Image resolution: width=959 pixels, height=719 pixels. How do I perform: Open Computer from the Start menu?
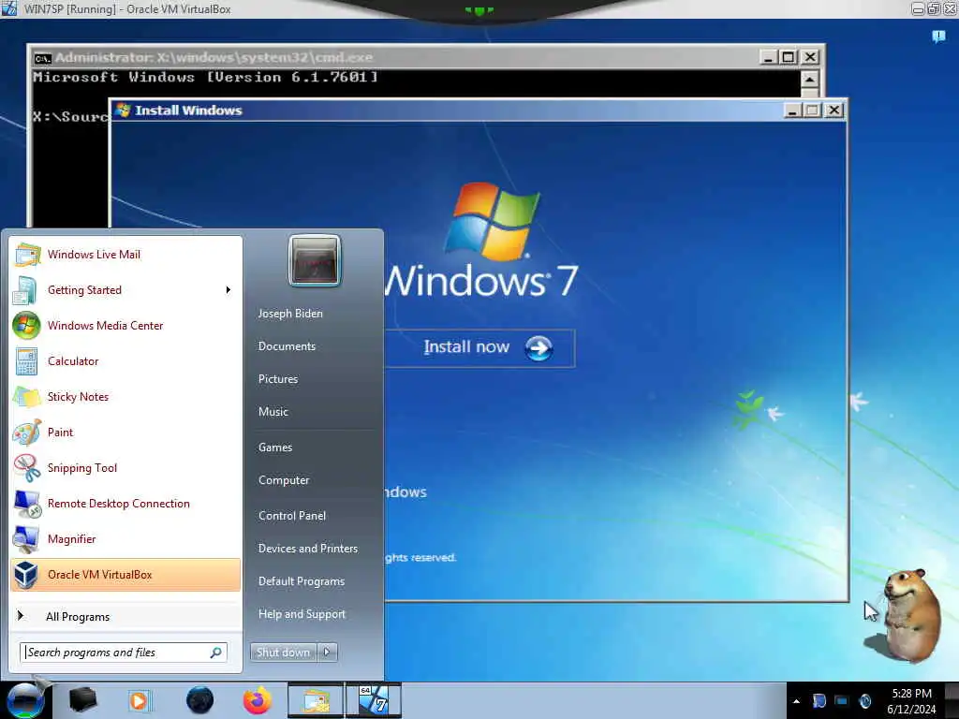tap(284, 480)
